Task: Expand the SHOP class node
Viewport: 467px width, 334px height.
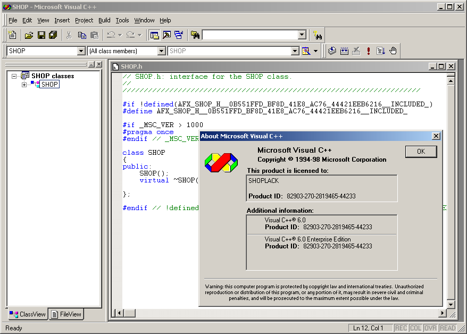Action: pos(24,85)
